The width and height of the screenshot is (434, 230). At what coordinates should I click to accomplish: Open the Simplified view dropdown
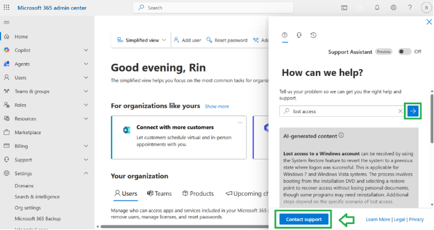(142, 40)
